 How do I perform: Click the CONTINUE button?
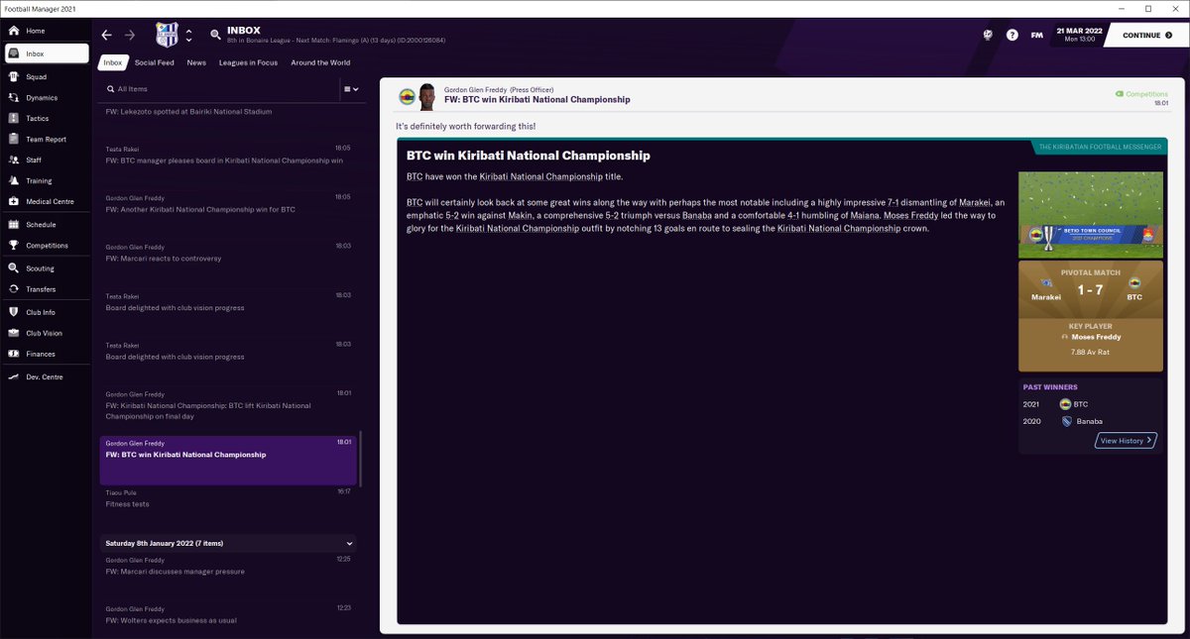[1148, 35]
